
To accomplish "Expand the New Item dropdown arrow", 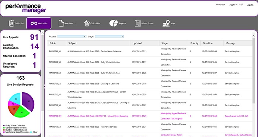I will [75, 24].
